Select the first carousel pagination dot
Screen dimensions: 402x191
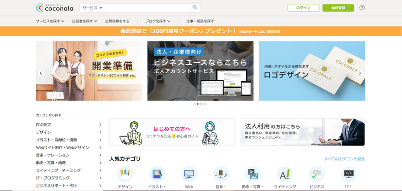195,104
